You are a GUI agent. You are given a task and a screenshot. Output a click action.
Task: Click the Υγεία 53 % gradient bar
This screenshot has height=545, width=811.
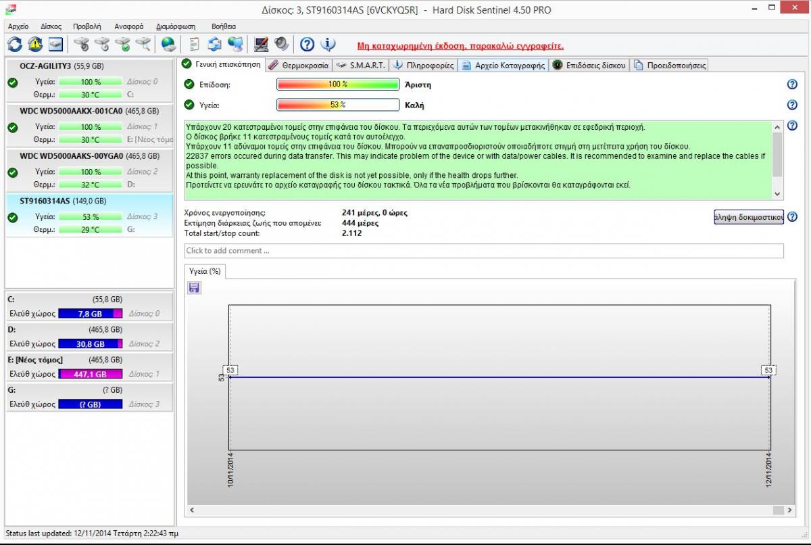click(x=338, y=105)
